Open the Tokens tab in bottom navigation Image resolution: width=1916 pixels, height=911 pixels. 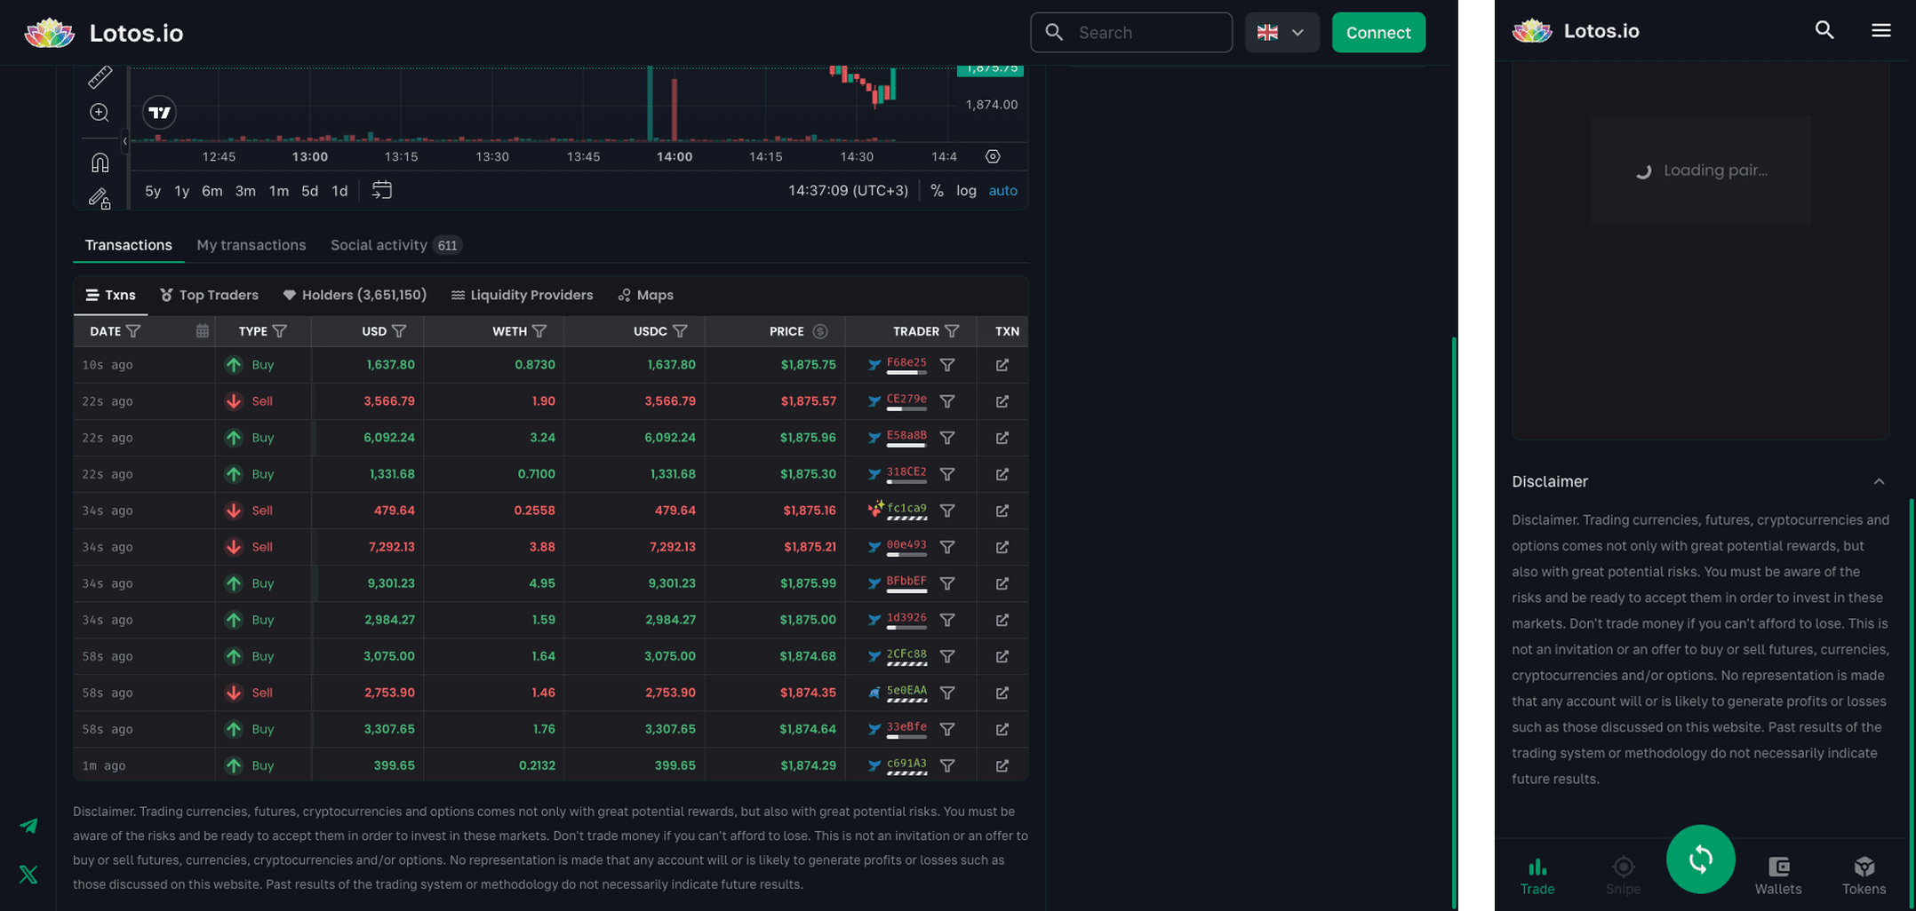pyautogui.click(x=1864, y=875)
